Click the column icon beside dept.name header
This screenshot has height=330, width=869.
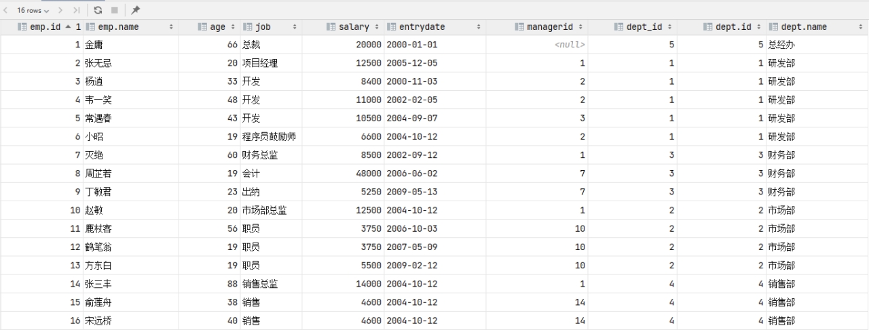coord(773,27)
